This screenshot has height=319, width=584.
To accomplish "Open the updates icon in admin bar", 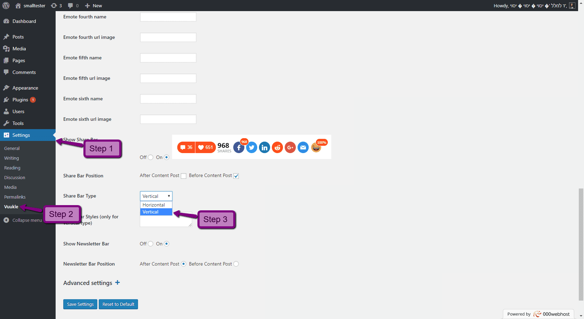I will 56,6.
